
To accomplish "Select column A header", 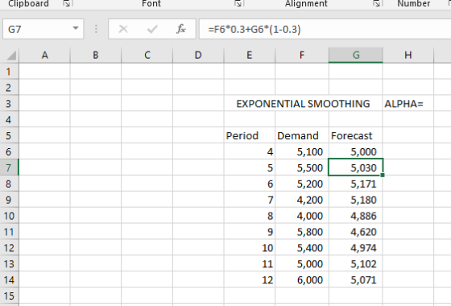I will (x=44, y=55).
